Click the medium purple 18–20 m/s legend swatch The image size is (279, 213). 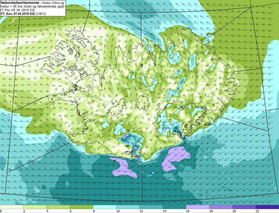[221, 207]
